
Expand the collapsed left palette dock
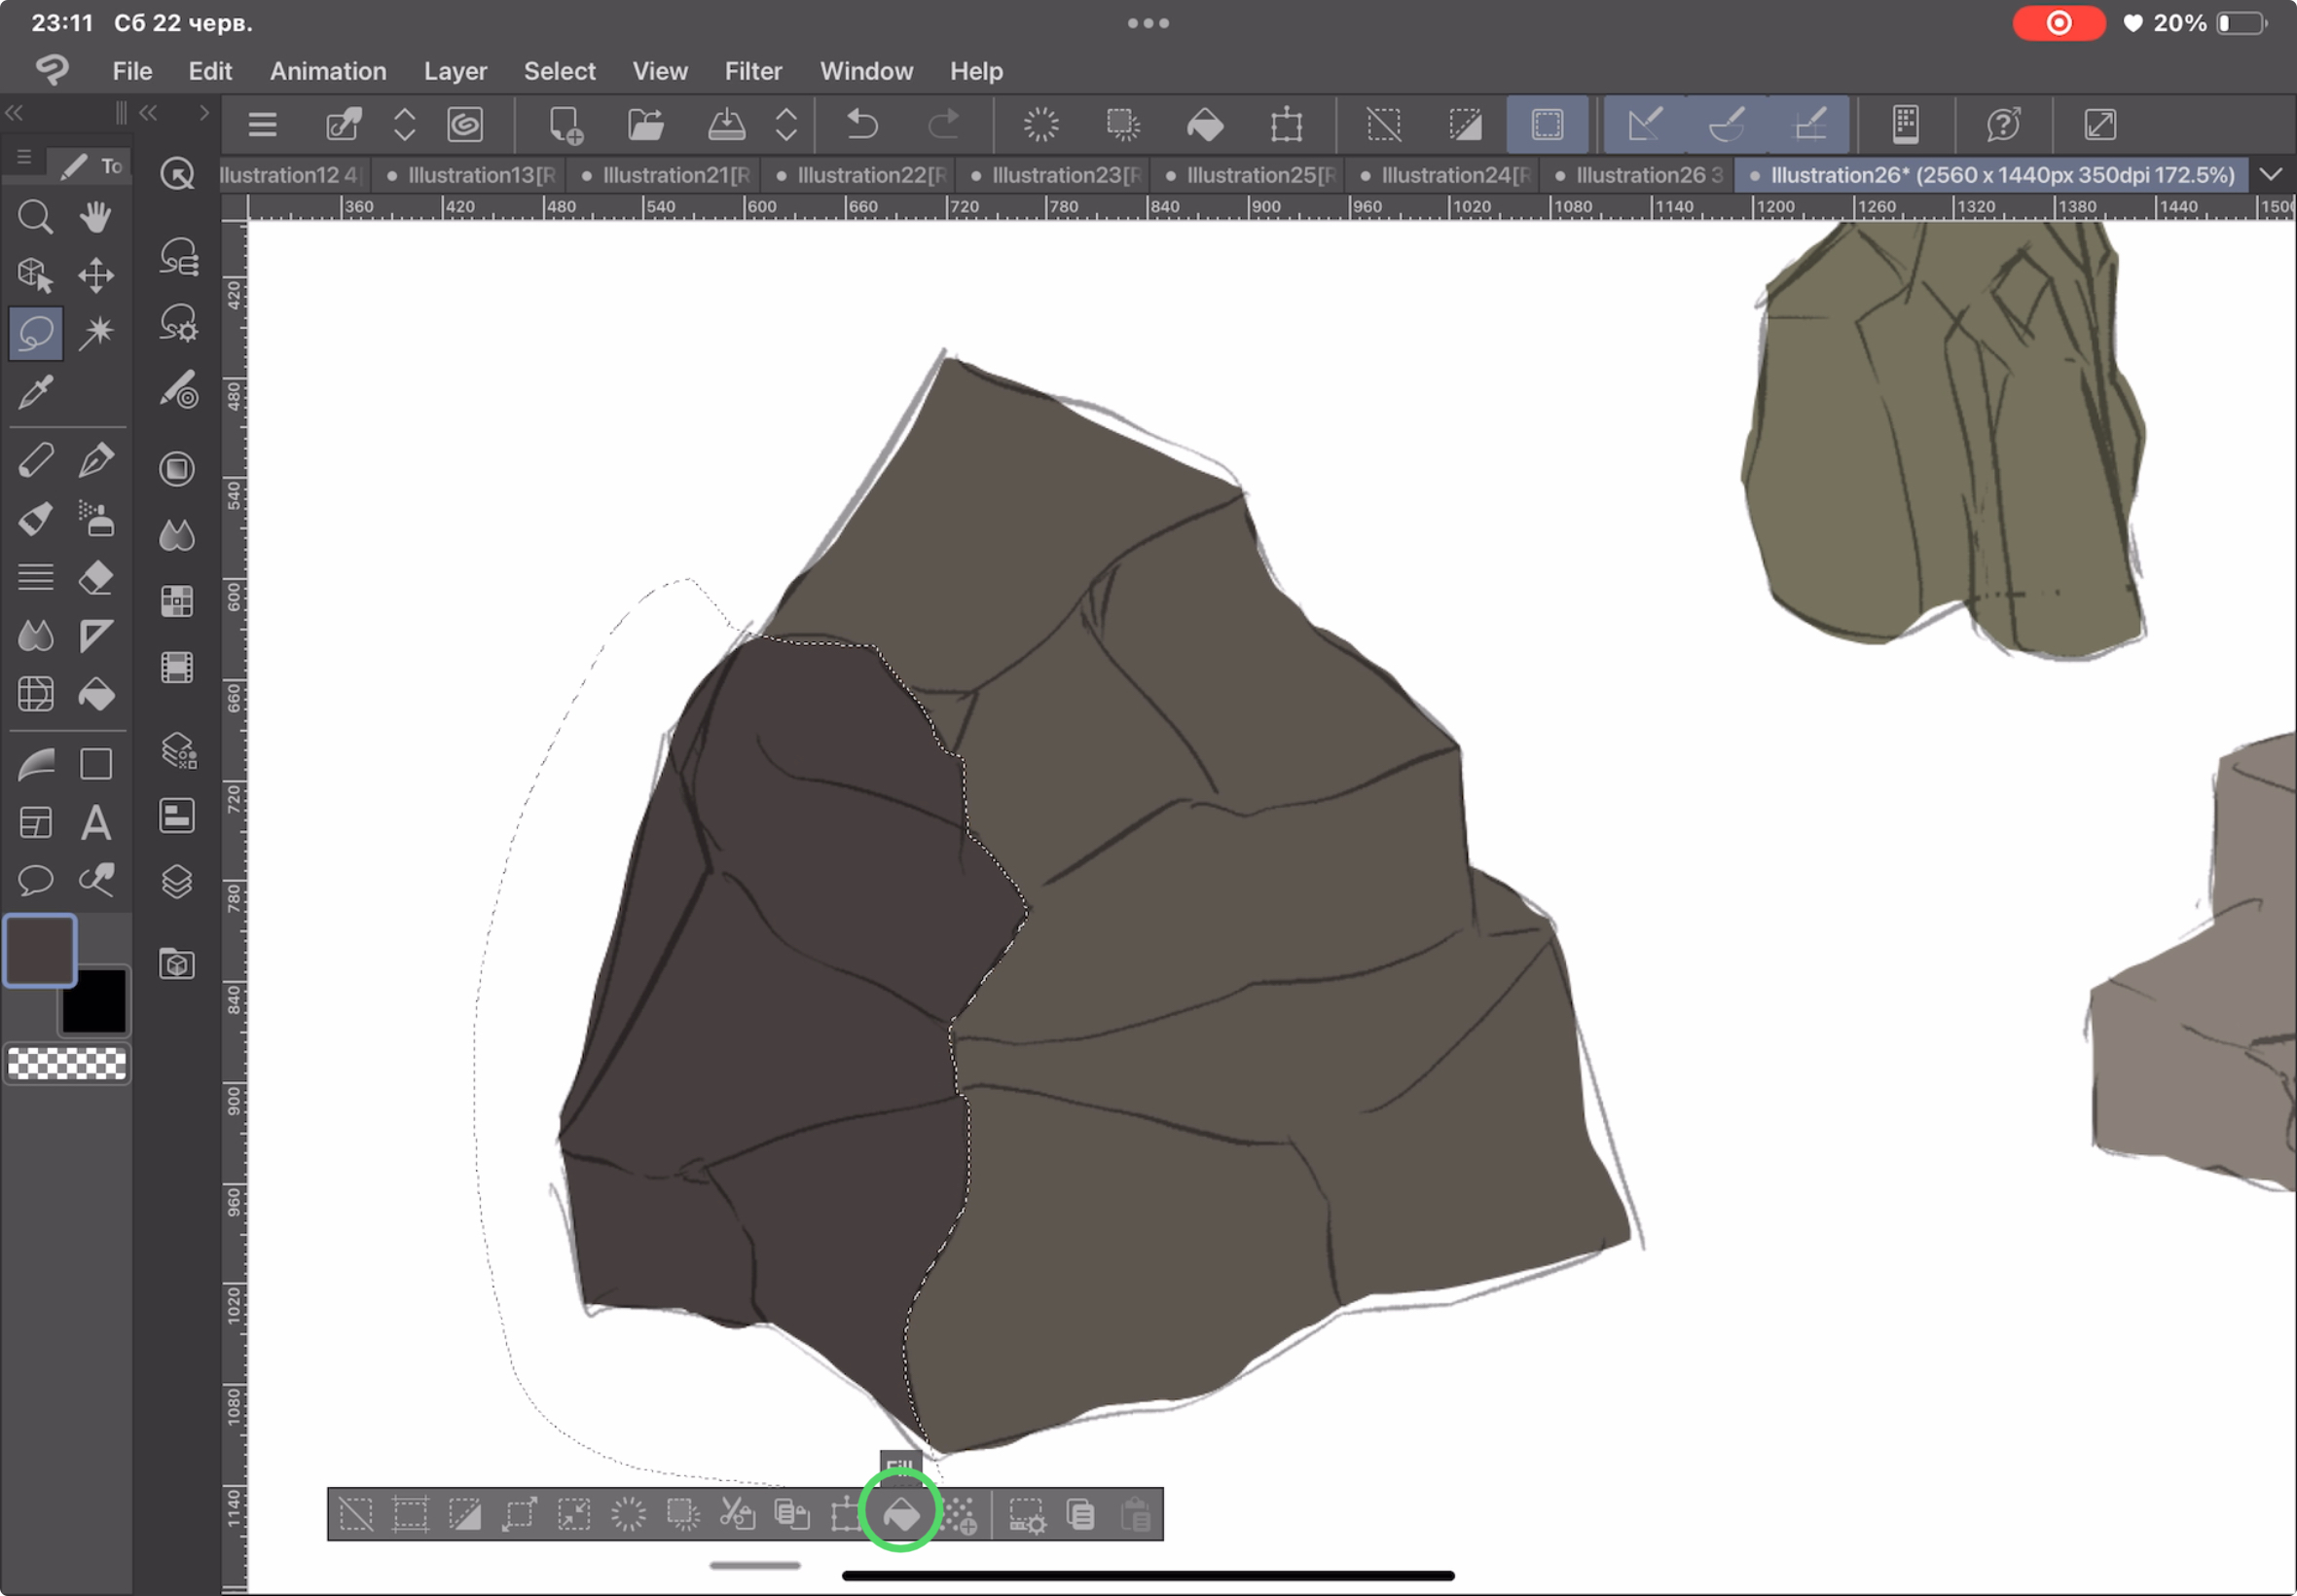[x=204, y=112]
